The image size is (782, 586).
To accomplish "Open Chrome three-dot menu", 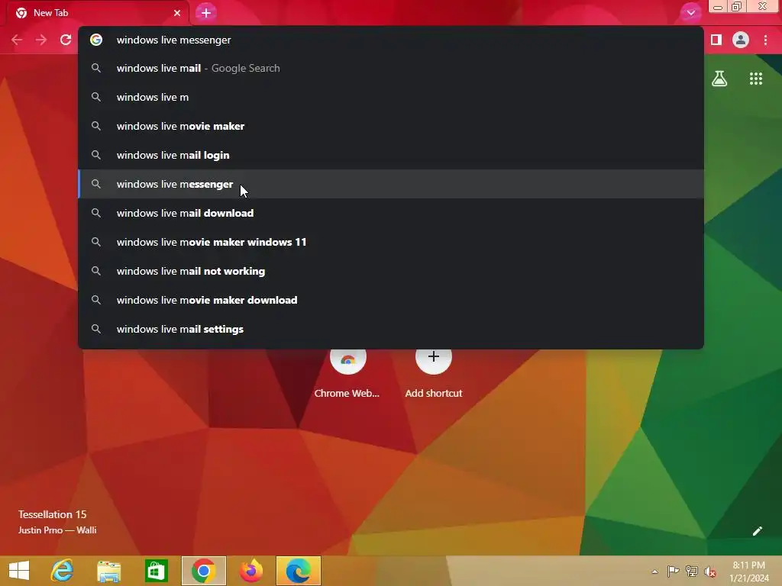I will tap(765, 40).
